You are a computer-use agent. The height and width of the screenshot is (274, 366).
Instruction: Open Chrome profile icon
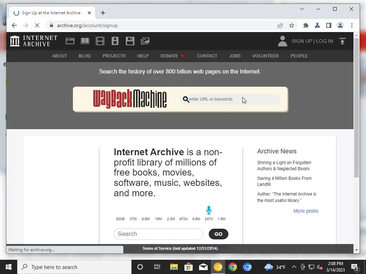[x=340, y=25]
